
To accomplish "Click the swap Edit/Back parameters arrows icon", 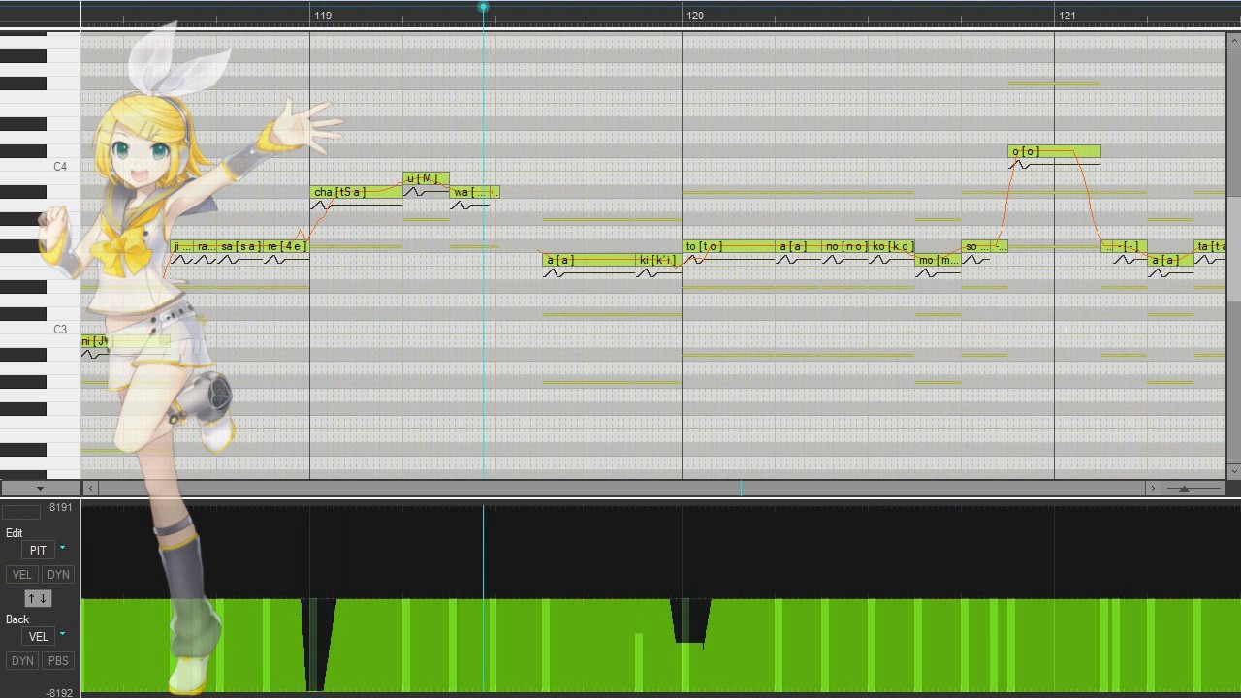I will 38,598.
